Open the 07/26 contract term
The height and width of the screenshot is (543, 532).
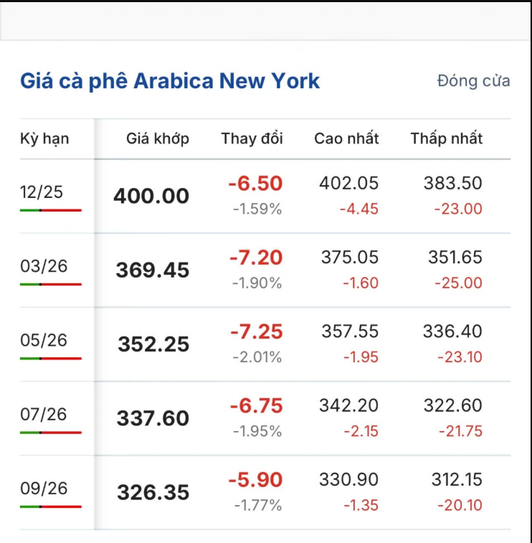tap(44, 414)
